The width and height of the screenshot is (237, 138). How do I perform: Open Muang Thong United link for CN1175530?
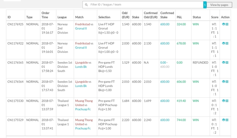click(x=84, y=103)
